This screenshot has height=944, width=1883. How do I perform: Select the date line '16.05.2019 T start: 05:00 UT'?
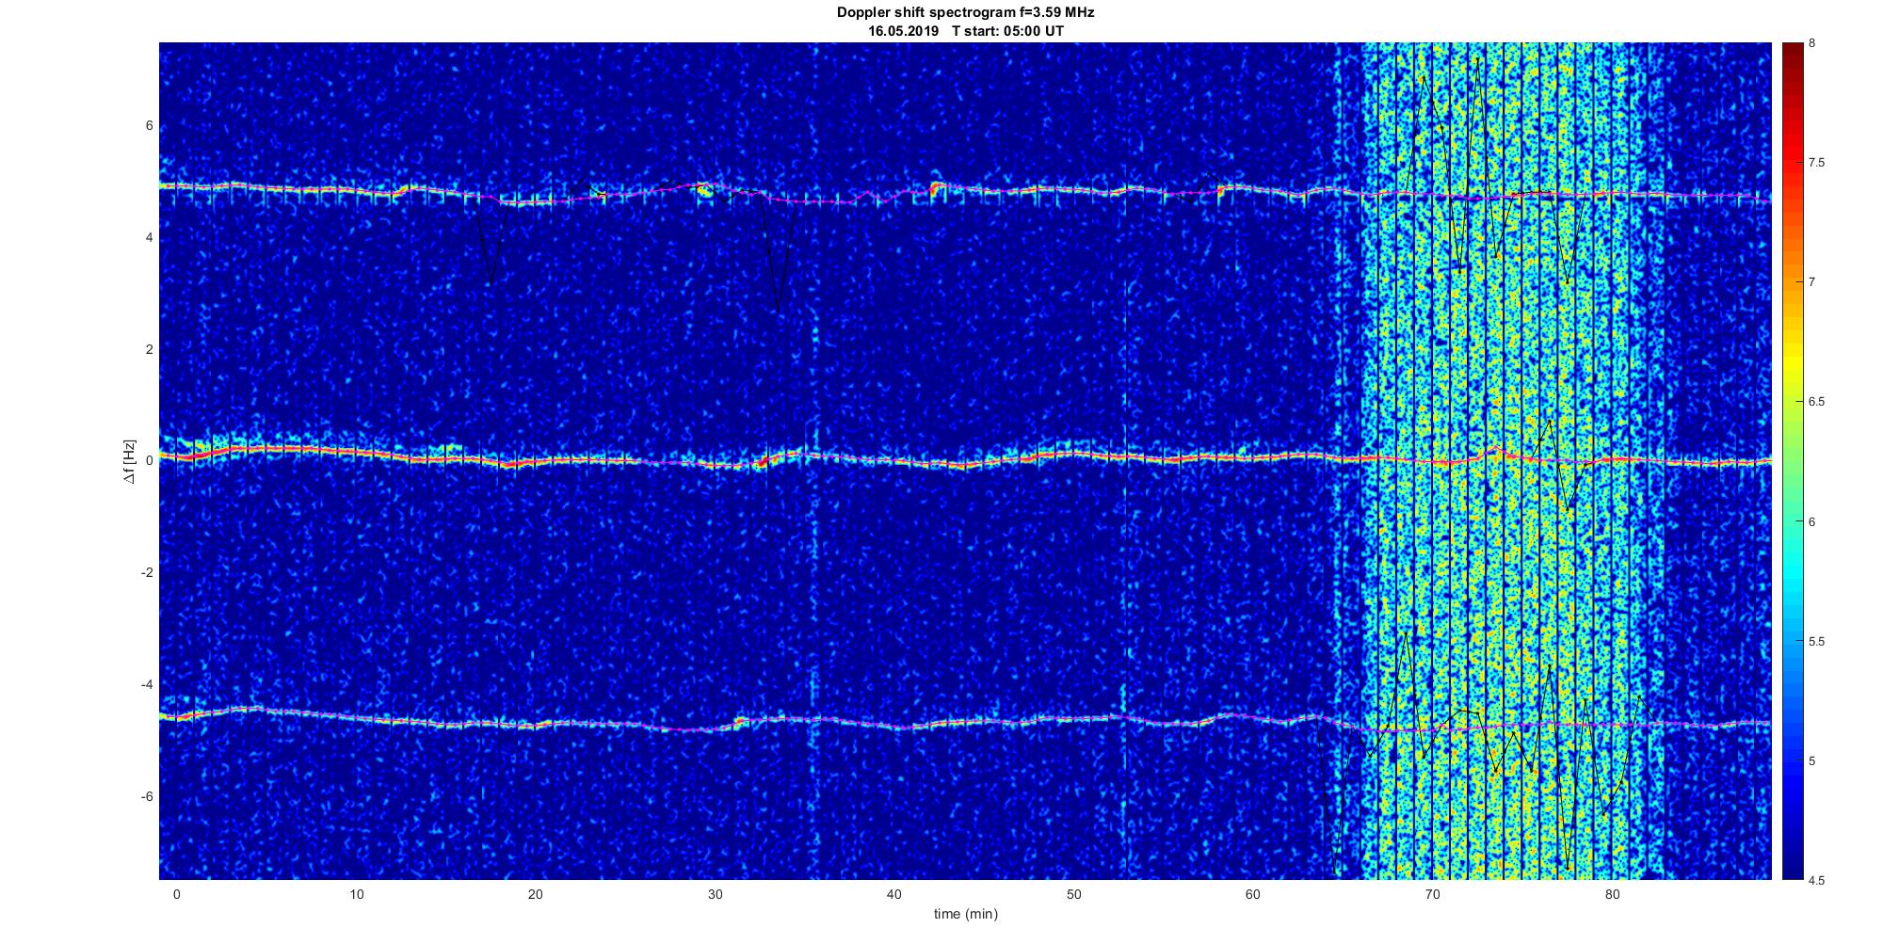(966, 31)
